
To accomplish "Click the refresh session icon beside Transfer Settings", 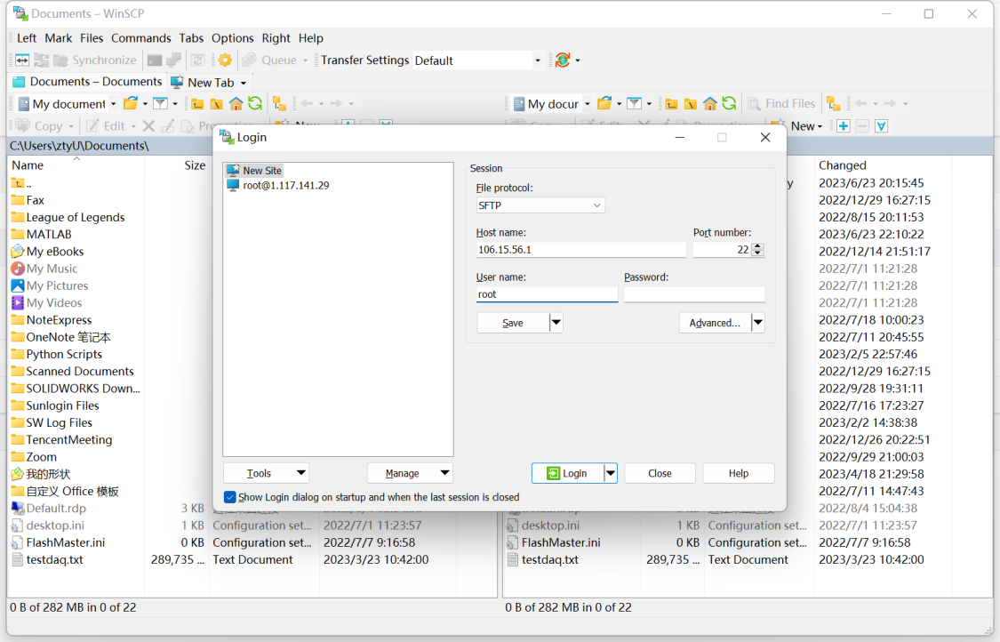I will point(563,60).
